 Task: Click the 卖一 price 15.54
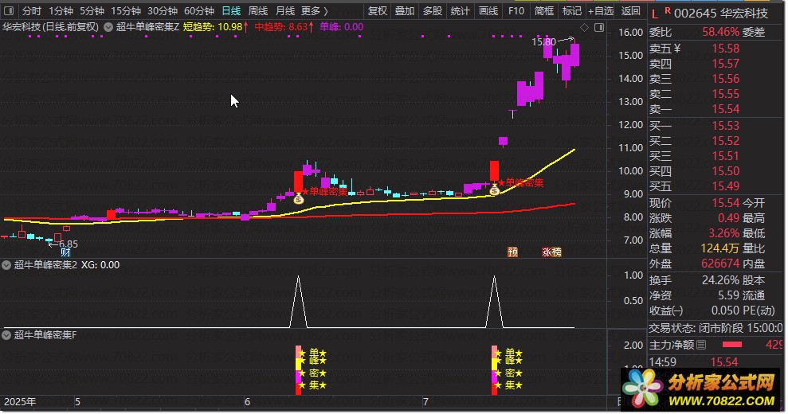click(726, 109)
